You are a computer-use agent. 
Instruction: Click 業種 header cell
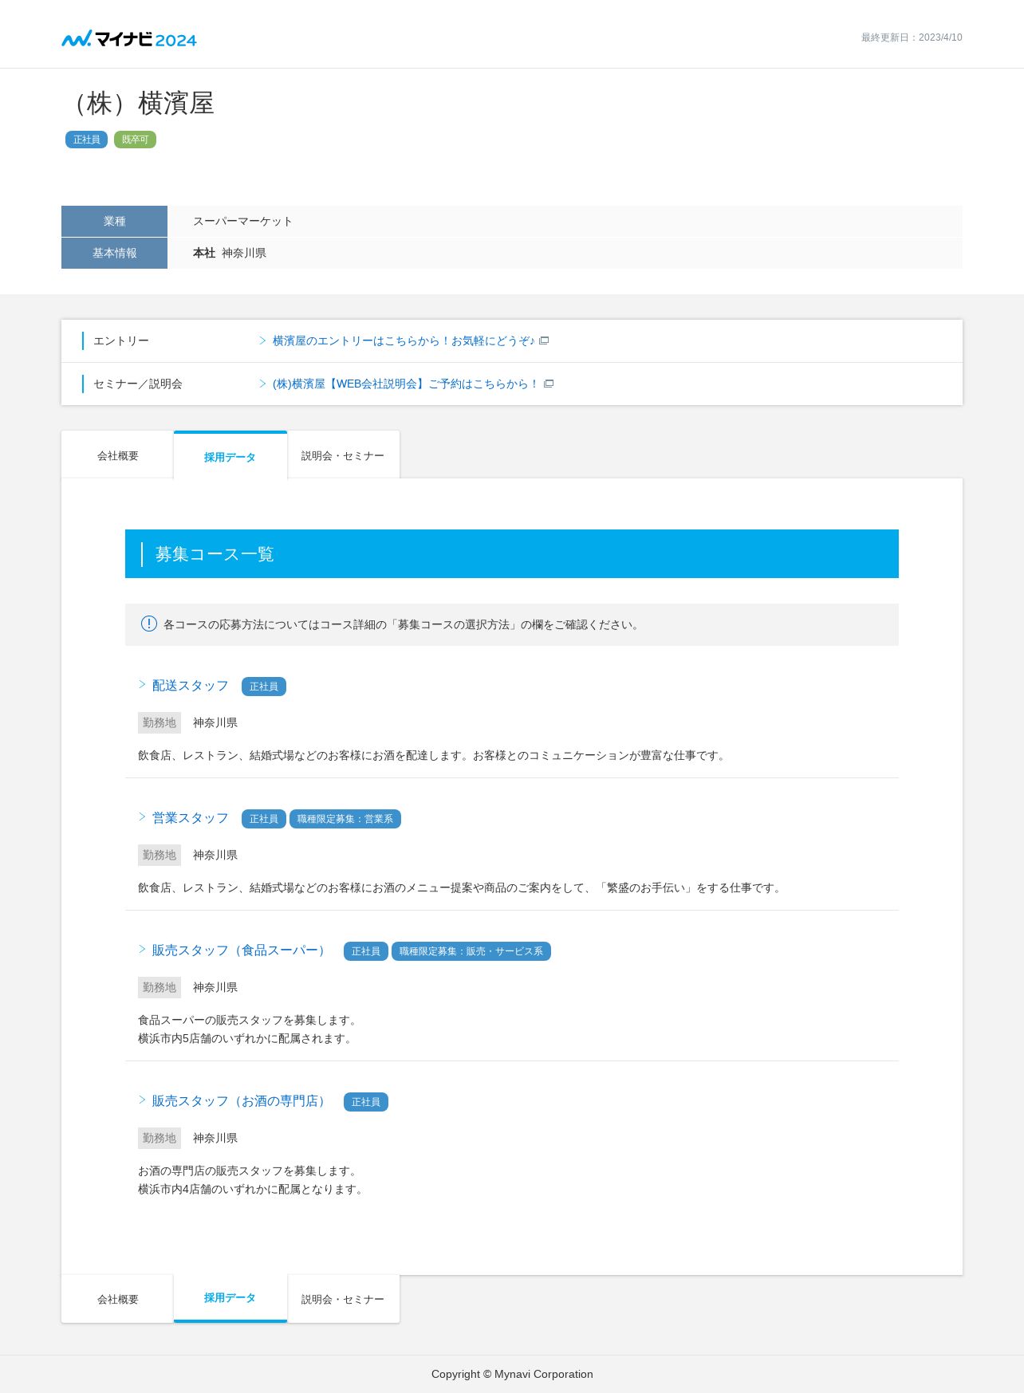(x=114, y=221)
